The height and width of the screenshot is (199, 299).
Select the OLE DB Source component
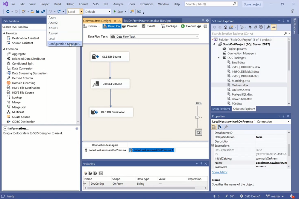(110, 56)
